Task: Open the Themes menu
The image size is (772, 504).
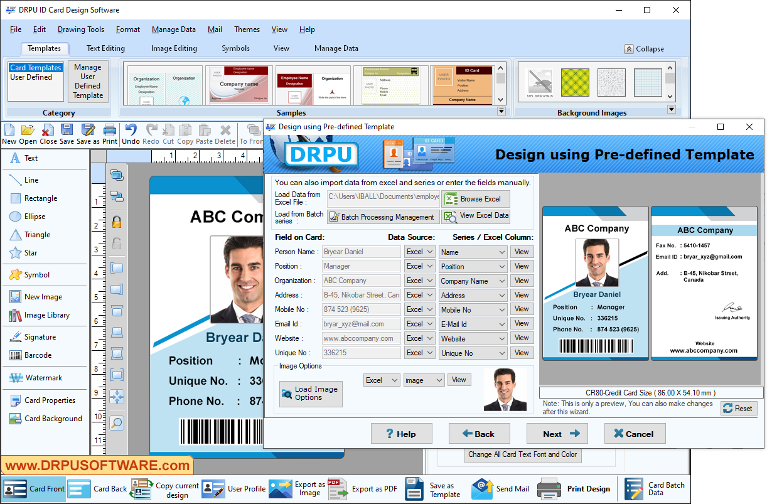Action: coord(247,29)
